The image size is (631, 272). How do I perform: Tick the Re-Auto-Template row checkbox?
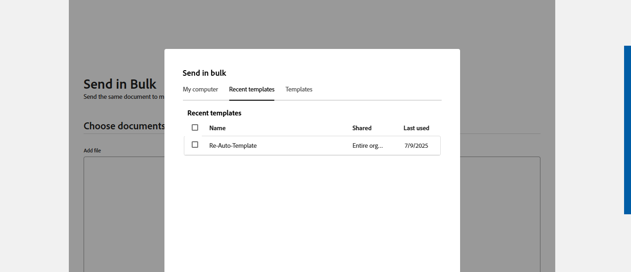point(195,145)
